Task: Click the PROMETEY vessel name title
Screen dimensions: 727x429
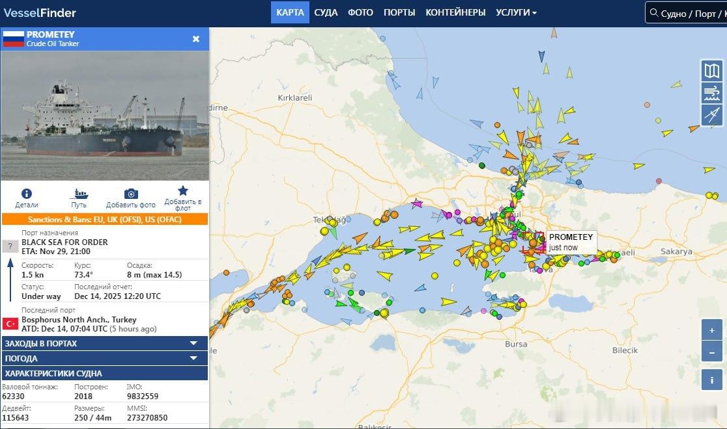Action: click(x=51, y=34)
